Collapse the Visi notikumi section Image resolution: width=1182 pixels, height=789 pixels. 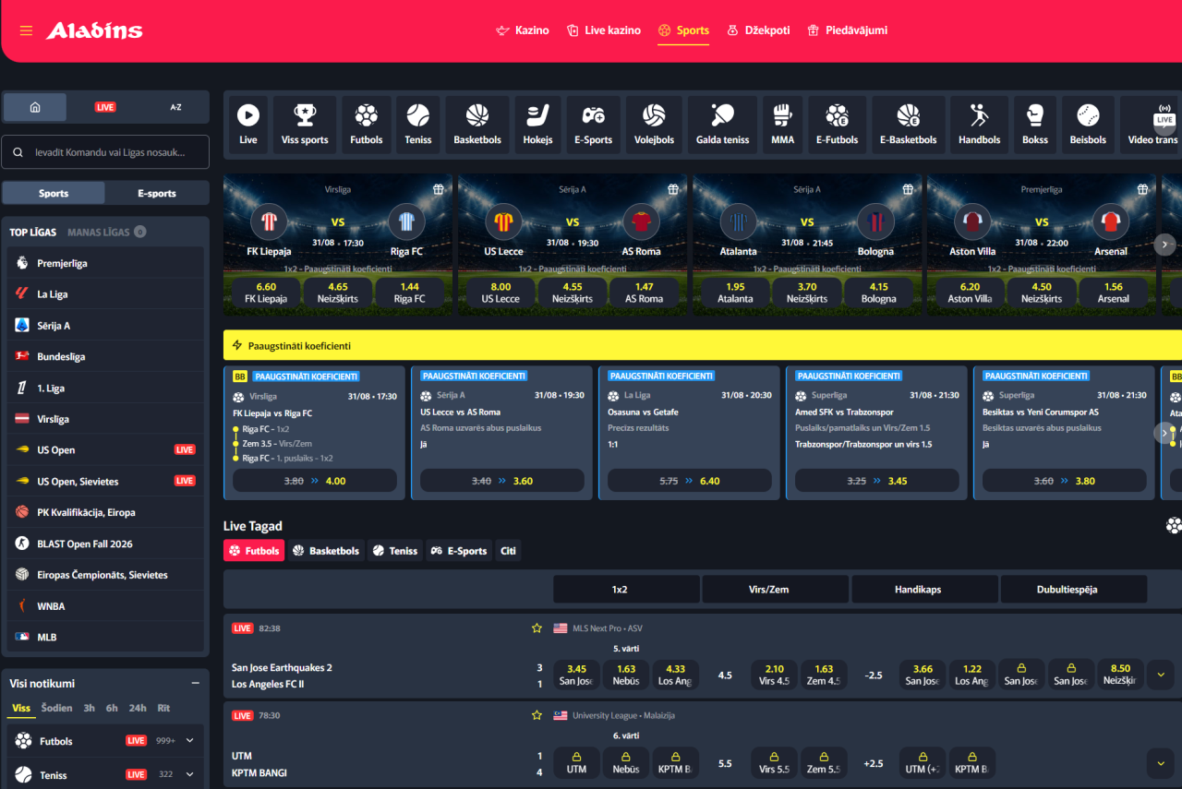(x=195, y=683)
